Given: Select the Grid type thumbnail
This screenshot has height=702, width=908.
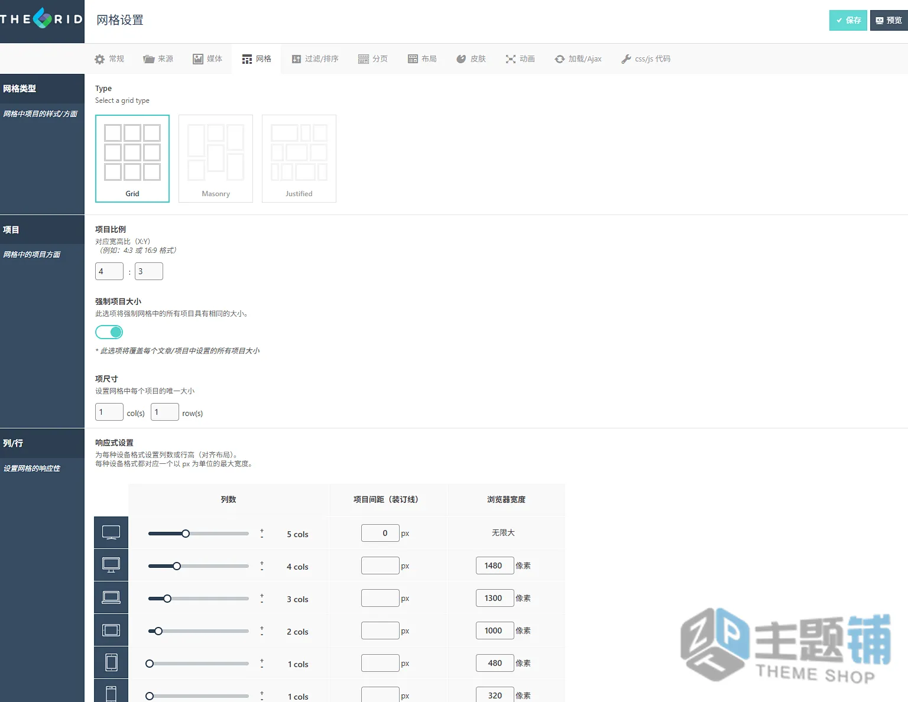Looking at the screenshot, I should (132, 158).
